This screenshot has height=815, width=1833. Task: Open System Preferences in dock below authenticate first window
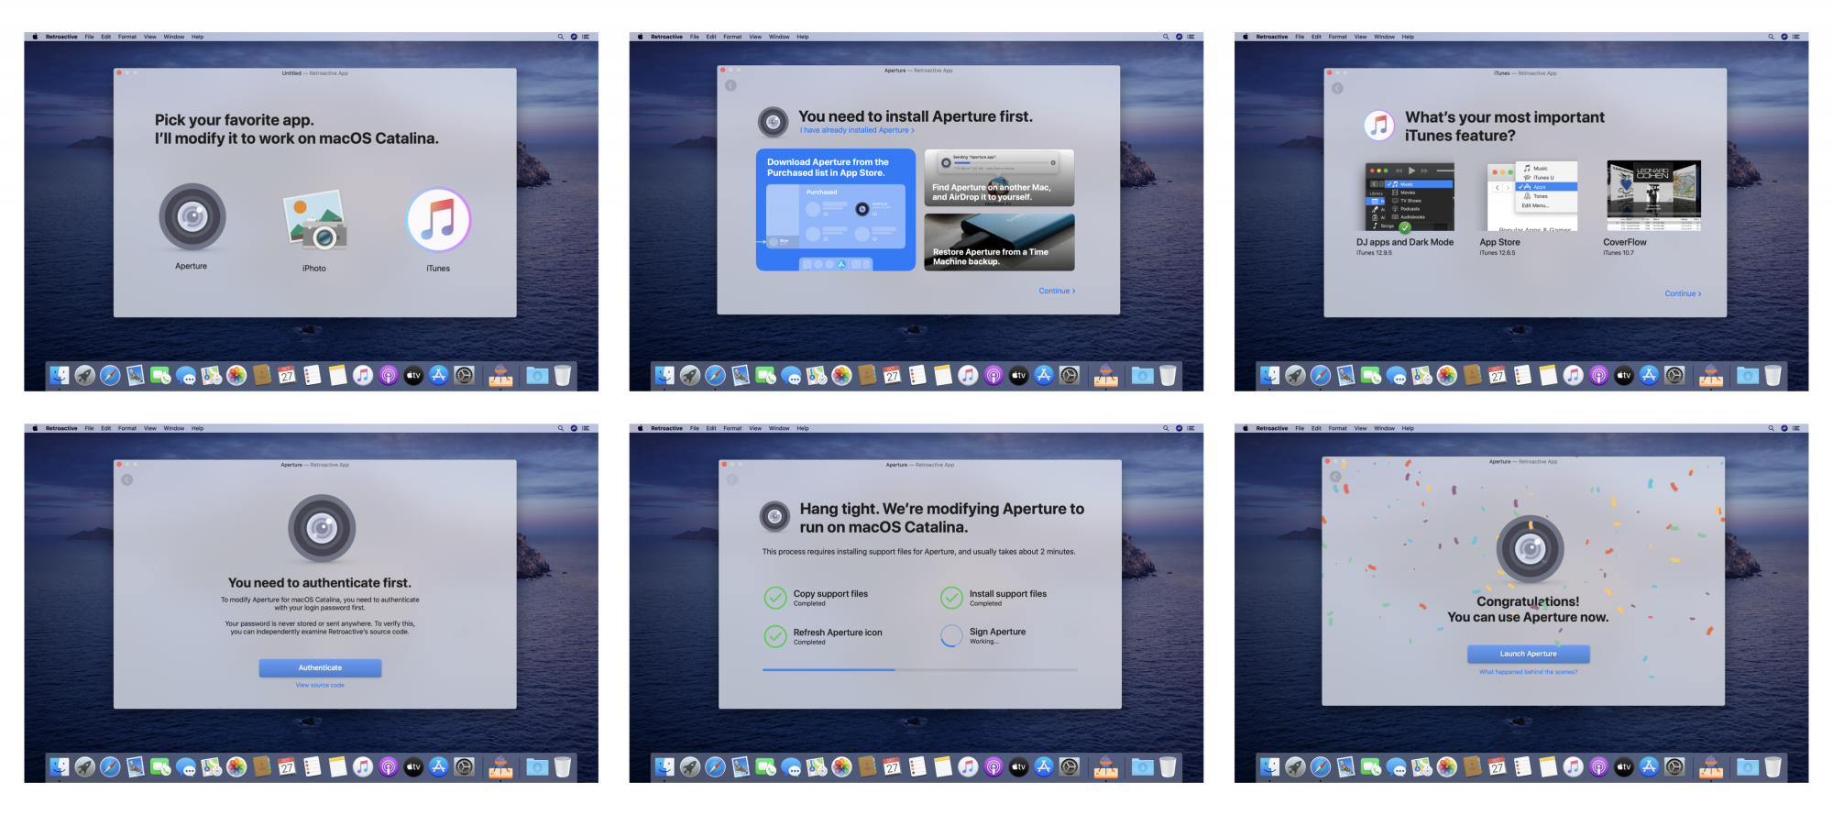click(x=465, y=766)
